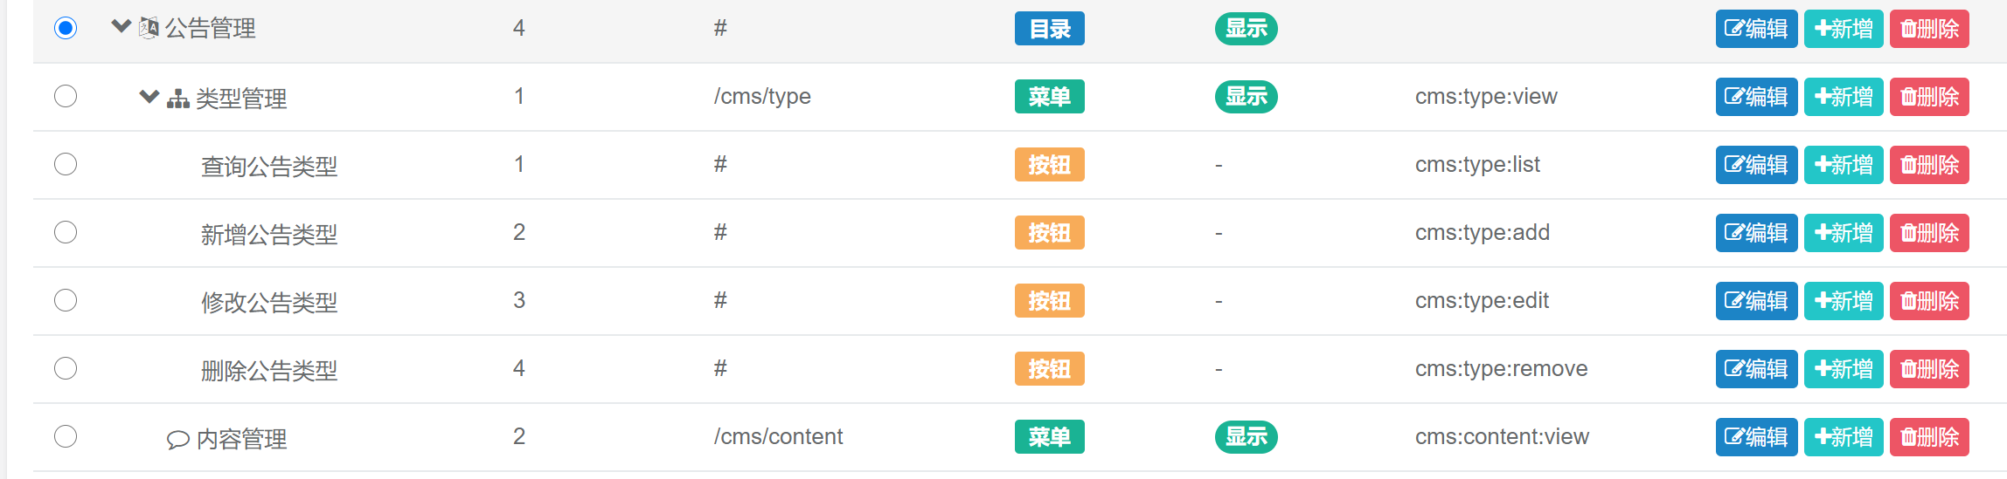Add a sub-item under 类型管理
Viewport: 2007px width, 479px height.
coord(1844,97)
